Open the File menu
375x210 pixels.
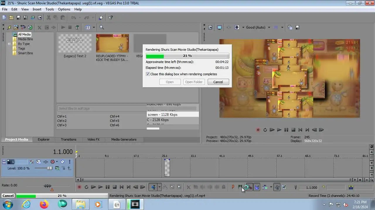click(5, 9)
